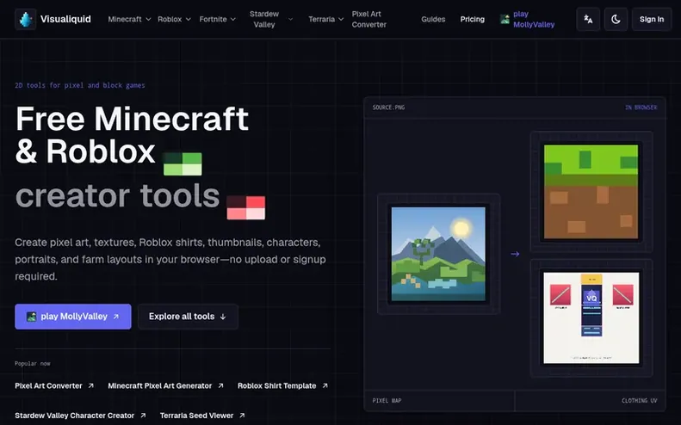Image resolution: width=681 pixels, height=425 pixels.
Task: Click the down arrow in Explore all tools
Action: click(x=223, y=317)
